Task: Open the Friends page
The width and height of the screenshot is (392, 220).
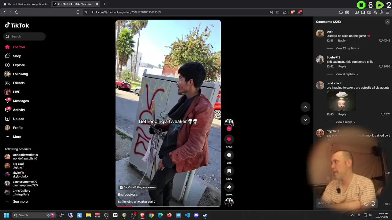Action: click(x=19, y=83)
